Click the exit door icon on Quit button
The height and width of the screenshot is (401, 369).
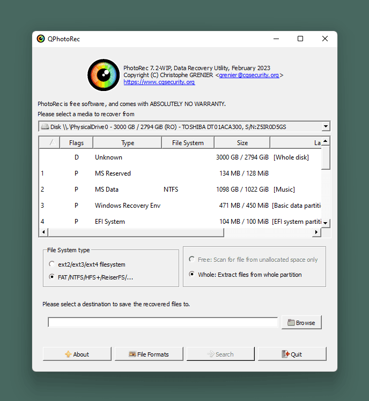285,354
